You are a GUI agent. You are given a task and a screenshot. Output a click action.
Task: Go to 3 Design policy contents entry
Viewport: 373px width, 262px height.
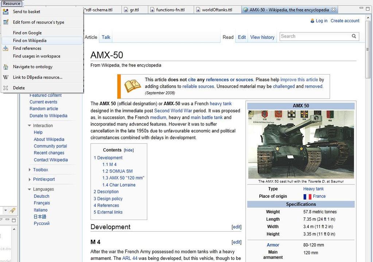pyautogui.click(x=108, y=198)
